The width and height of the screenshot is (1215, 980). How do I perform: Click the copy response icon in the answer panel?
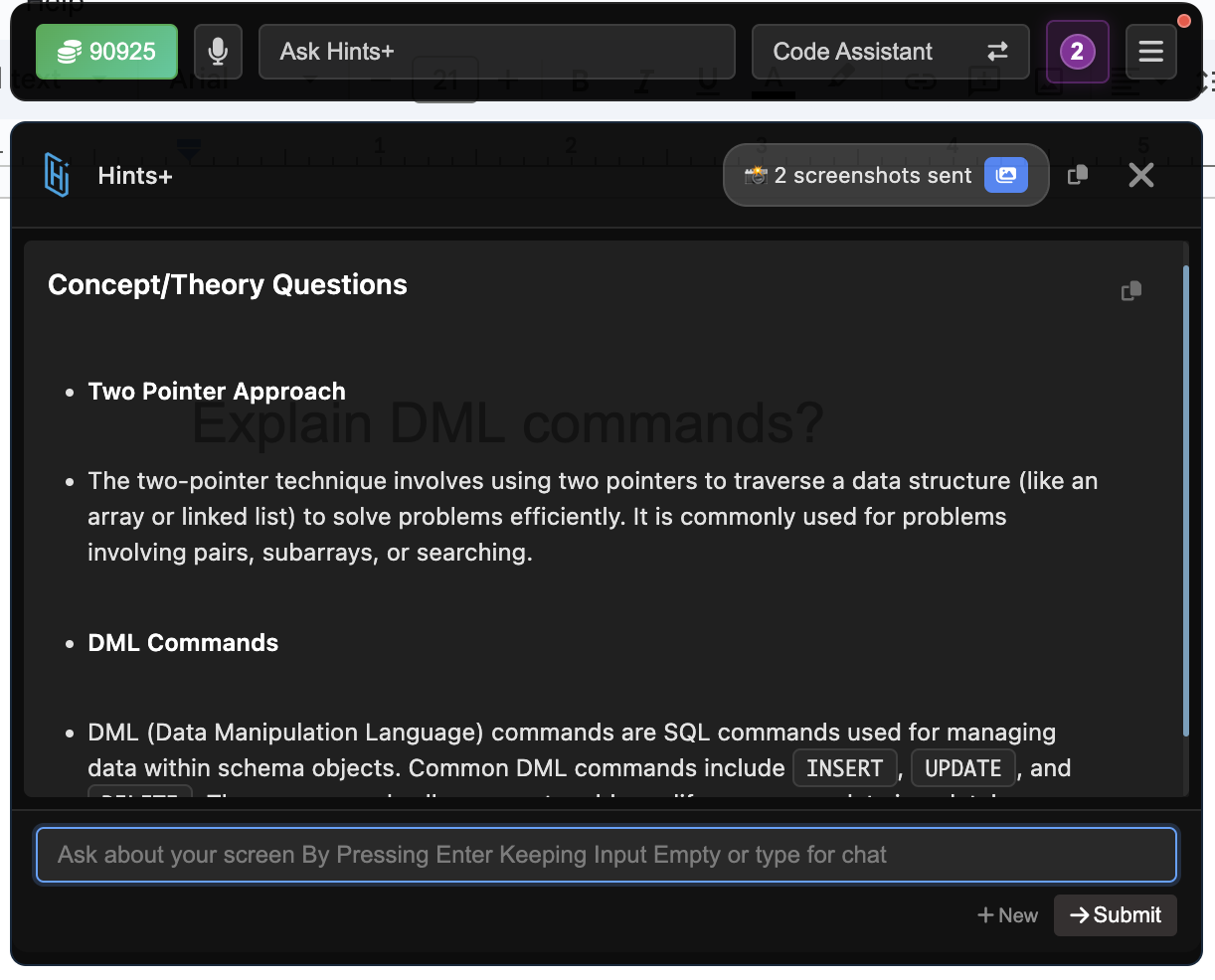[1130, 290]
